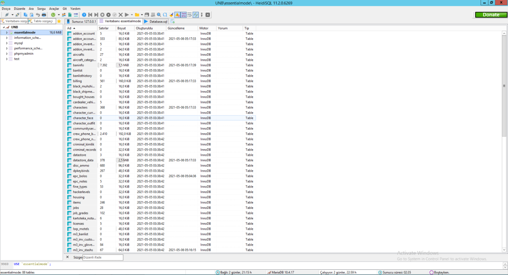Toggle the binary 1010 data view icon
The height and width of the screenshot is (275, 508).
[x=184, y=15]
